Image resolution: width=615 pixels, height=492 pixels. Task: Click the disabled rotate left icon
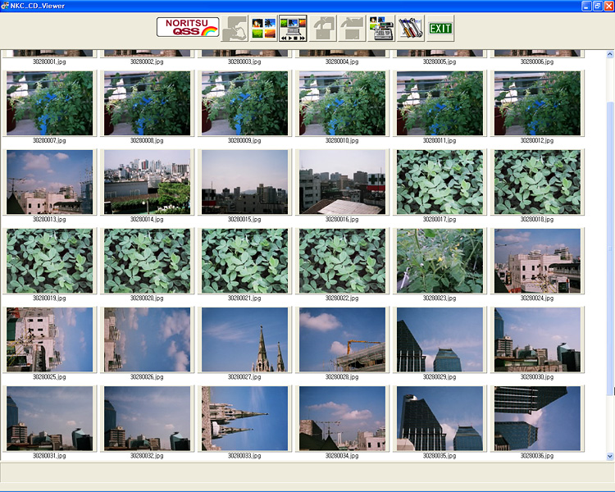pos(323,28)
